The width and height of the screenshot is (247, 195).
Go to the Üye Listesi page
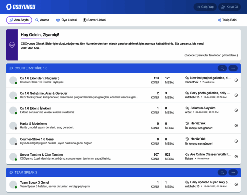coord(66,20)
